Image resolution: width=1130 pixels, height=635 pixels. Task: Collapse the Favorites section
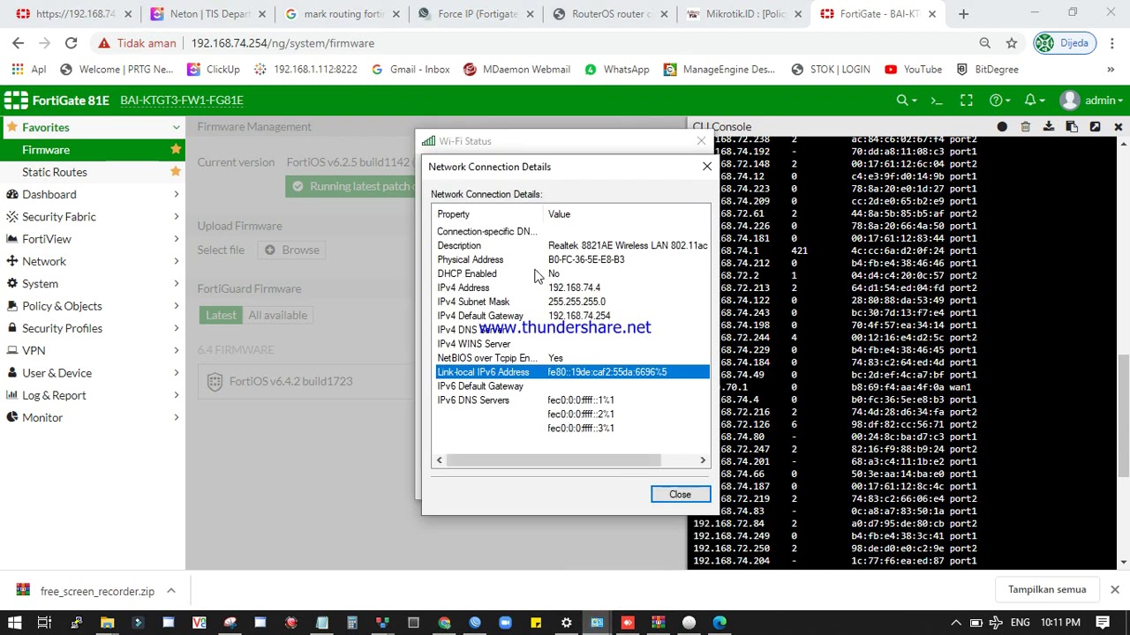point(176,127)
